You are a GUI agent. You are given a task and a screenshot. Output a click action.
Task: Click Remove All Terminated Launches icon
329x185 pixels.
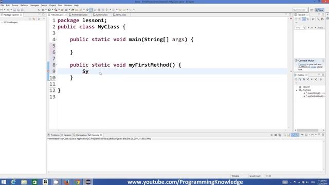tap(280, 135)
